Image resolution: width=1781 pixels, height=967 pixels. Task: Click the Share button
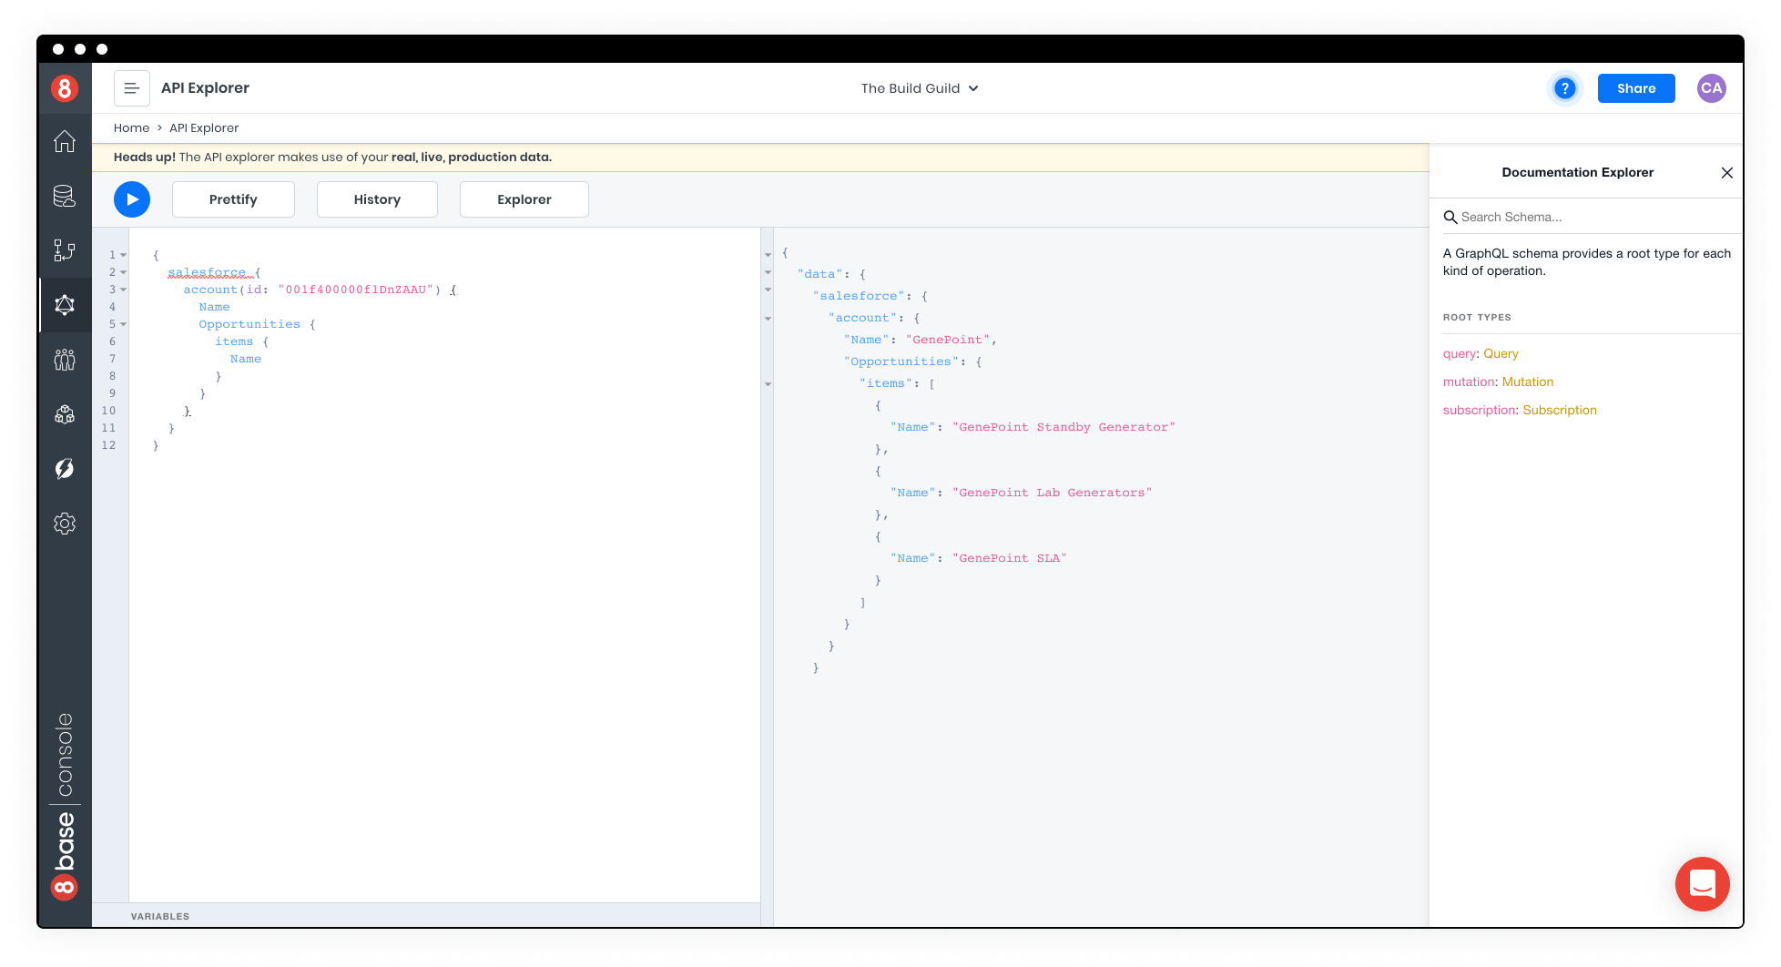[x=1635, y=88]
